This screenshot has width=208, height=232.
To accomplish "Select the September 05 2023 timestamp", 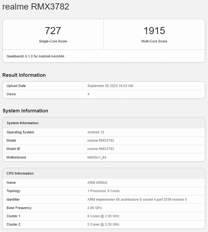I will tap(109, 86).
